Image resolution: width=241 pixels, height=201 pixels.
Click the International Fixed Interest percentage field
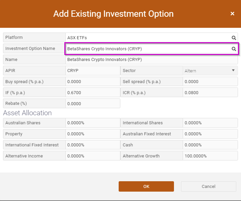[93, 145]
